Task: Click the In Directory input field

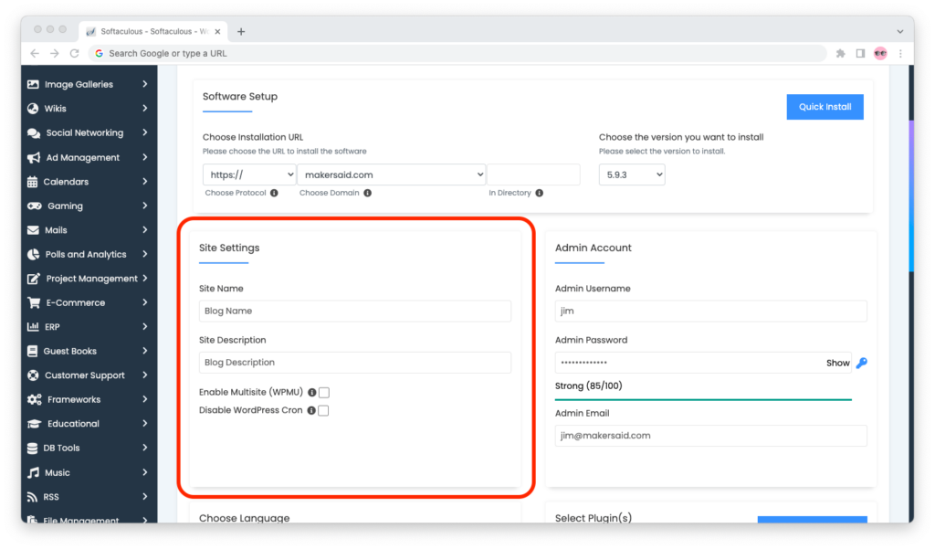Action: (533, 174)
